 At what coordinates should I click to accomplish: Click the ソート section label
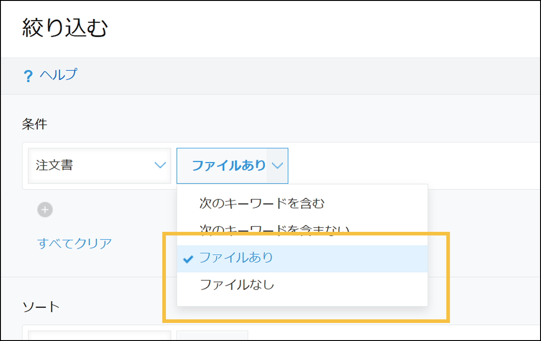41,307
